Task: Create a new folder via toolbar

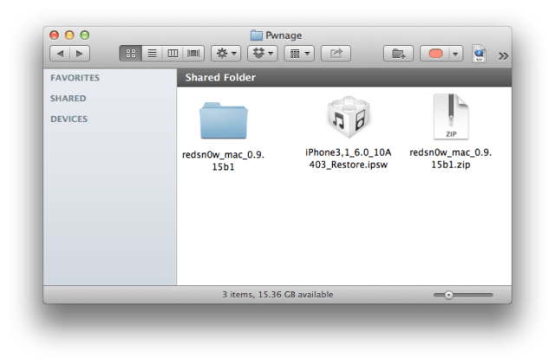Action: 398,54
